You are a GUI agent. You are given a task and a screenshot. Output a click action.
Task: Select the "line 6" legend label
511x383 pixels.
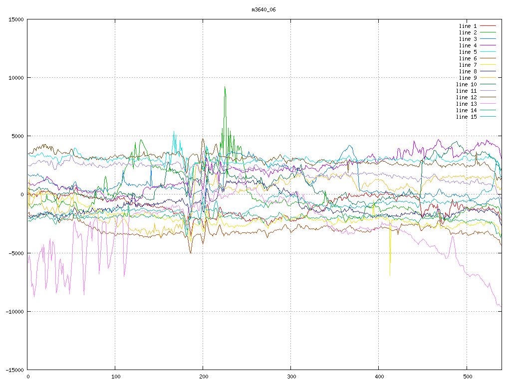coord(468,58)
